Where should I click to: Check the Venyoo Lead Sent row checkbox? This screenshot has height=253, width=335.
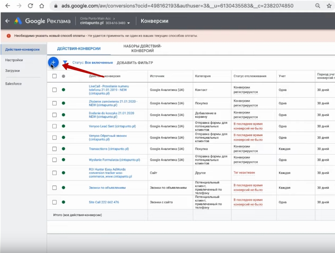tap(54, 126)
